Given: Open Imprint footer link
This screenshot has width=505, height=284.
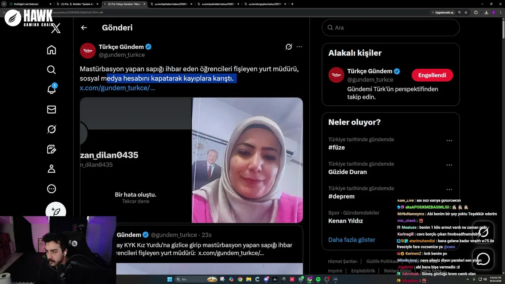Looking at the screenshot, I should click(x=335, y=271).
